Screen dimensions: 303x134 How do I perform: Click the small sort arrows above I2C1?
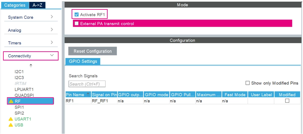tap(31, 66)
